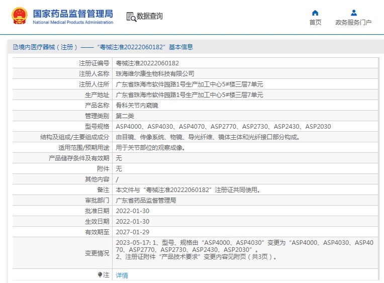Click the 适用范围/预期用途 label

click(84, 147)
